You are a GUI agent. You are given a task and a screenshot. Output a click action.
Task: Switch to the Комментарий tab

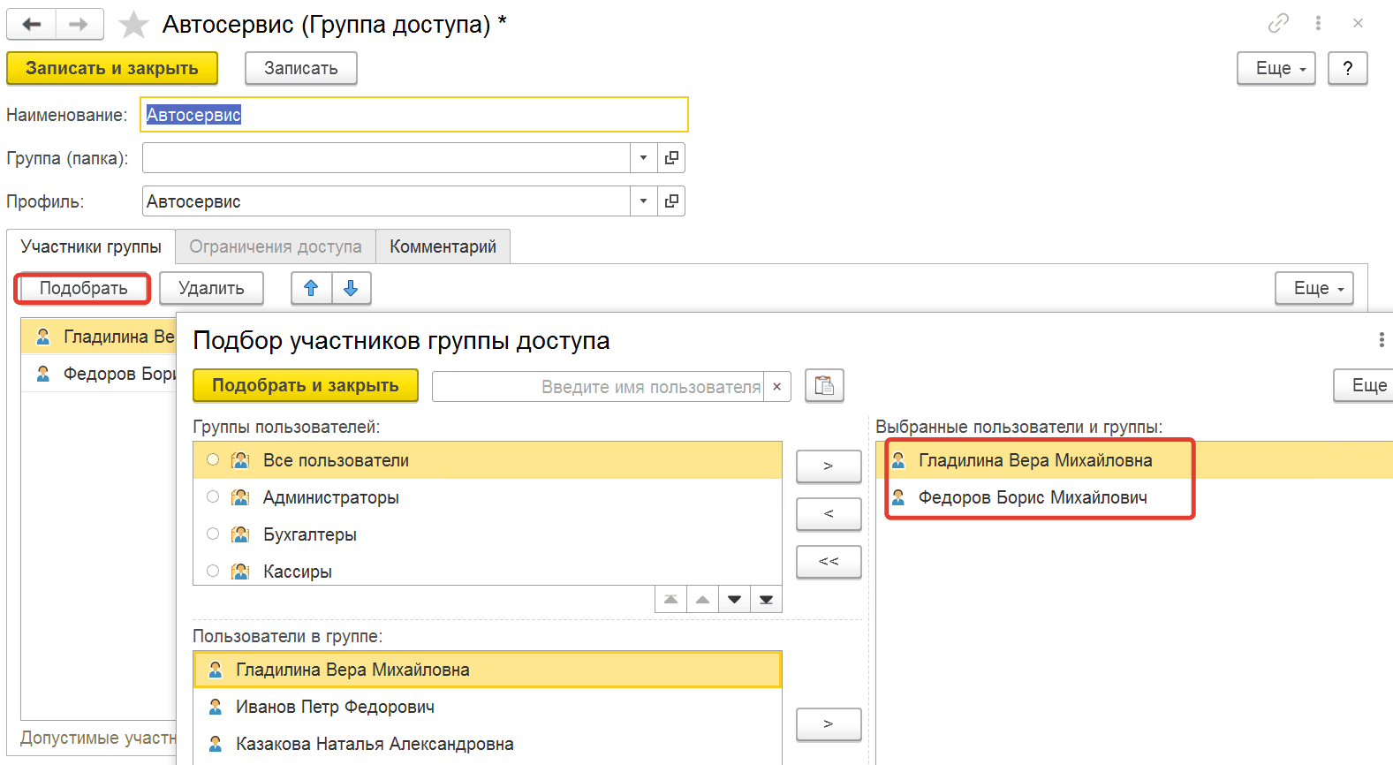[x=443, y=246]
